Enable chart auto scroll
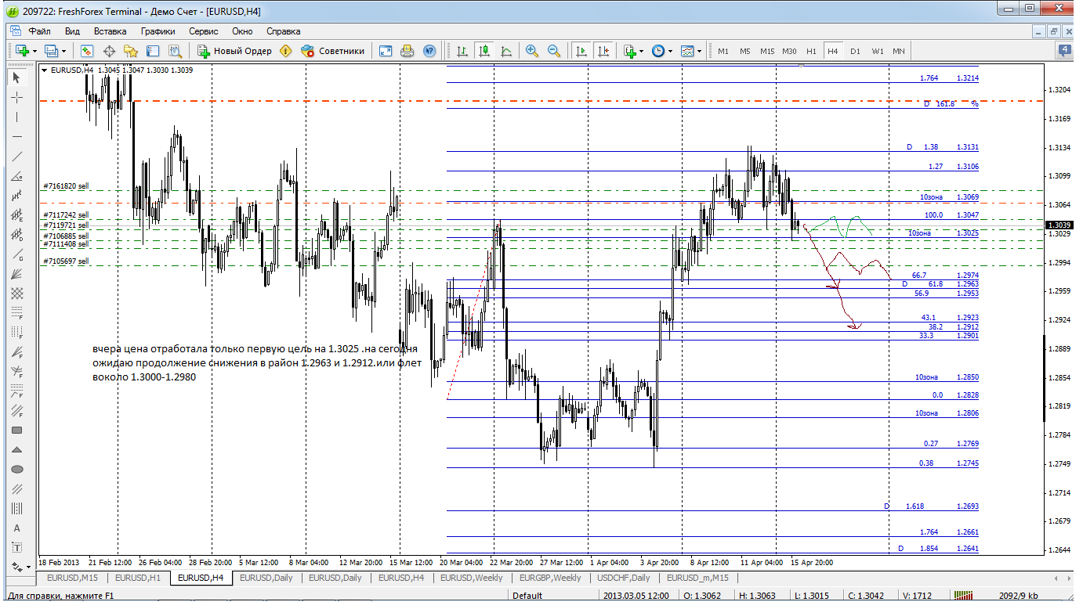The height and width of the screenshot is (609, 1083). pos(581,51)
